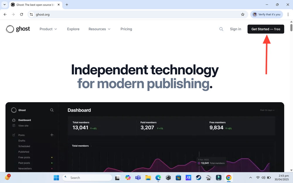Click the page's vertical scrollbar thumb
293x183 pixels.
click(x=291, y=28)
